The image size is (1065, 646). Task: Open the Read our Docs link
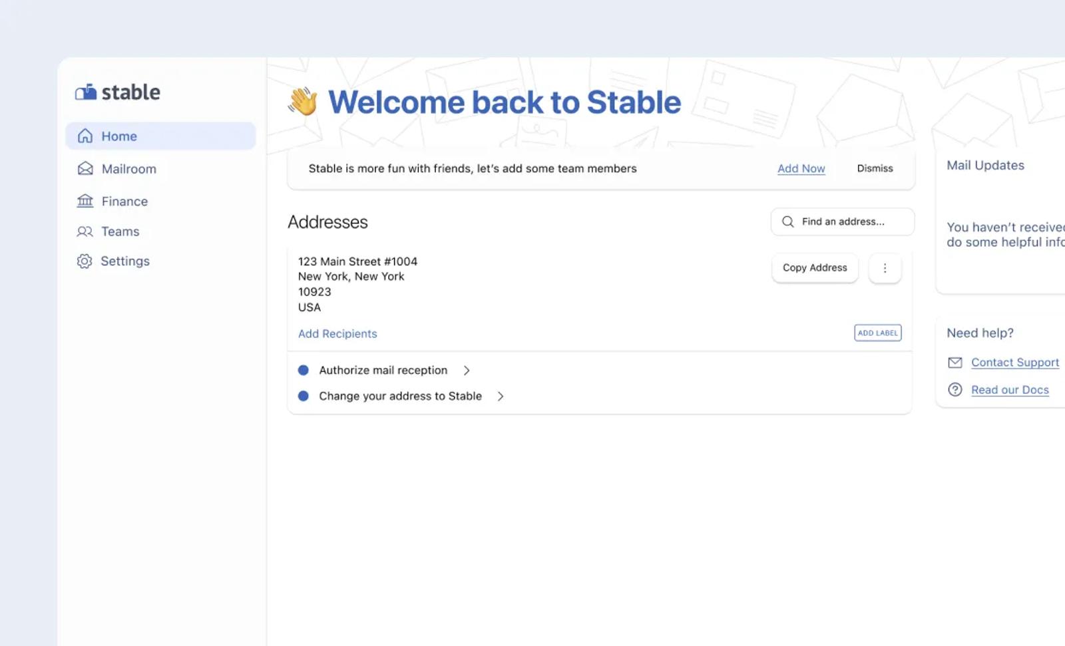[1010, 390]
